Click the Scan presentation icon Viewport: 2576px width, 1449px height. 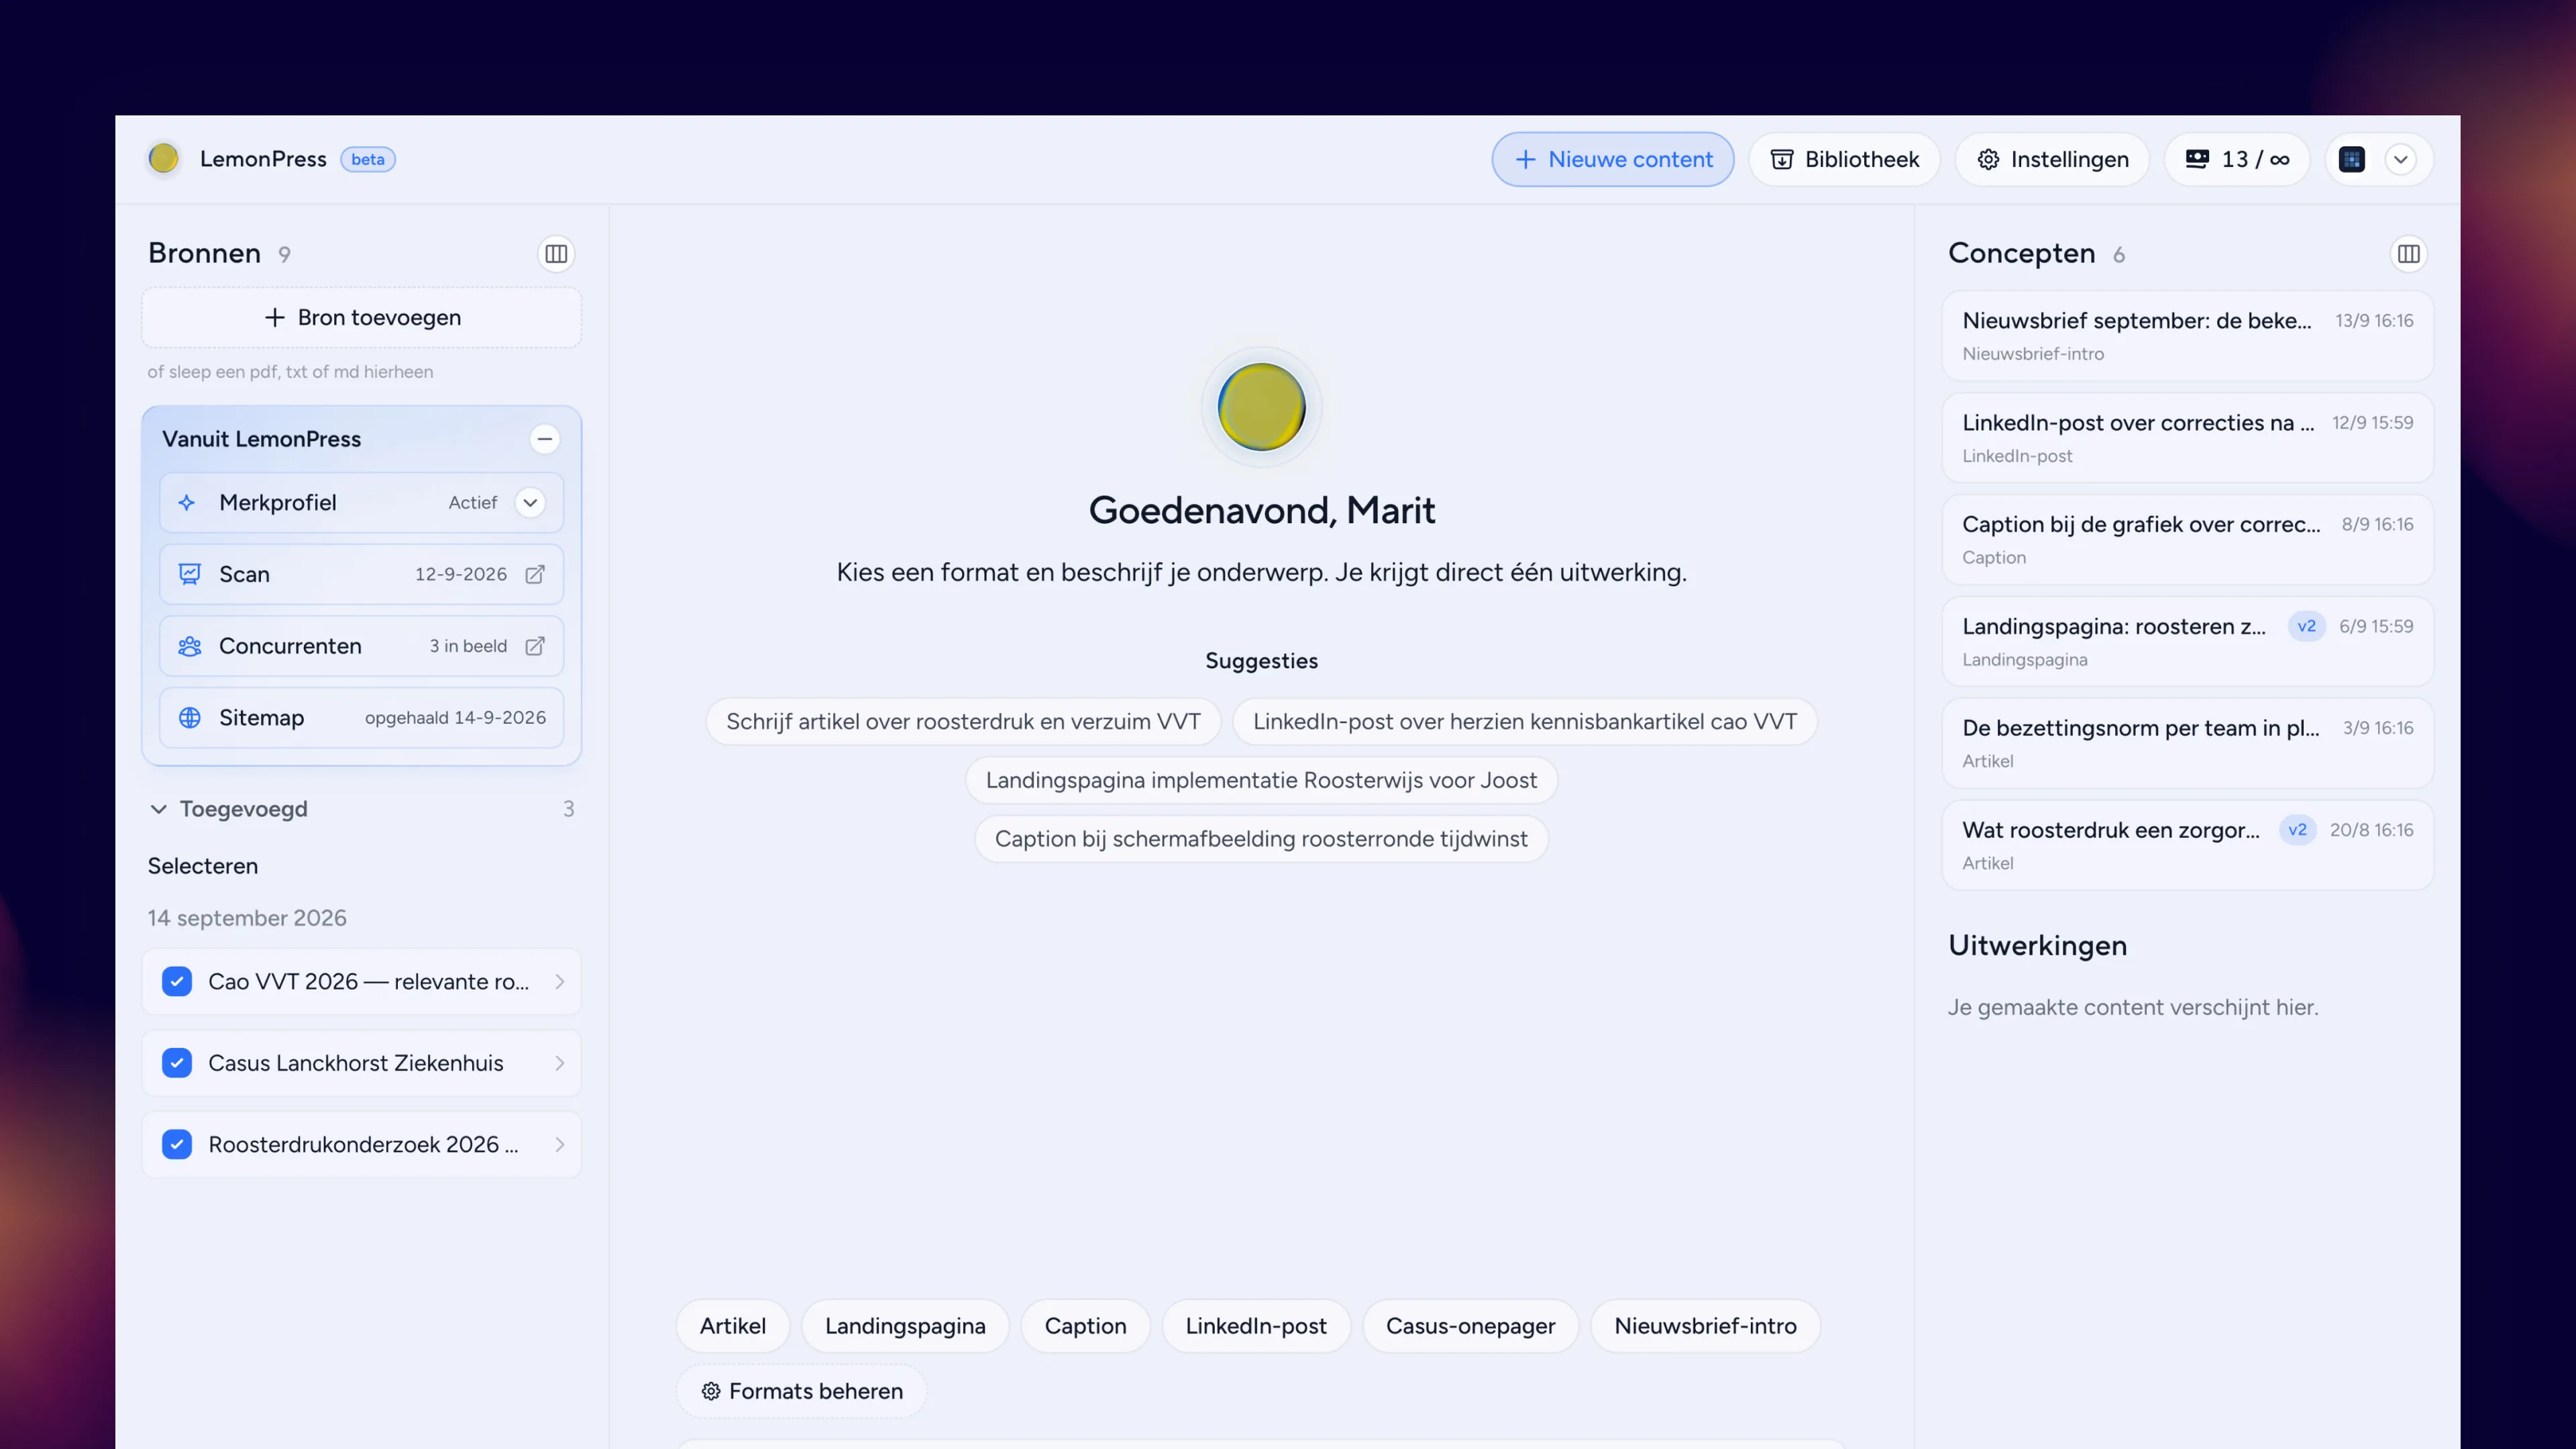click(190, 574)
